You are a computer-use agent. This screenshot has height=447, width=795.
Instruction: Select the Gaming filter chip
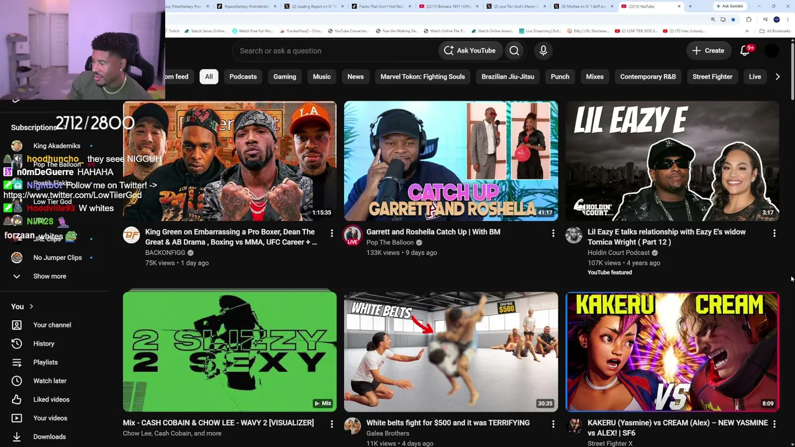pyautogui.click(x=284, y=77)
